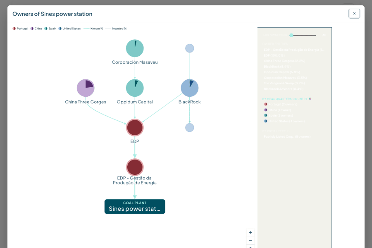
Task: Select EDP - Gestão da Produção de Energia in owner list
Action: (x=294, y=50)
